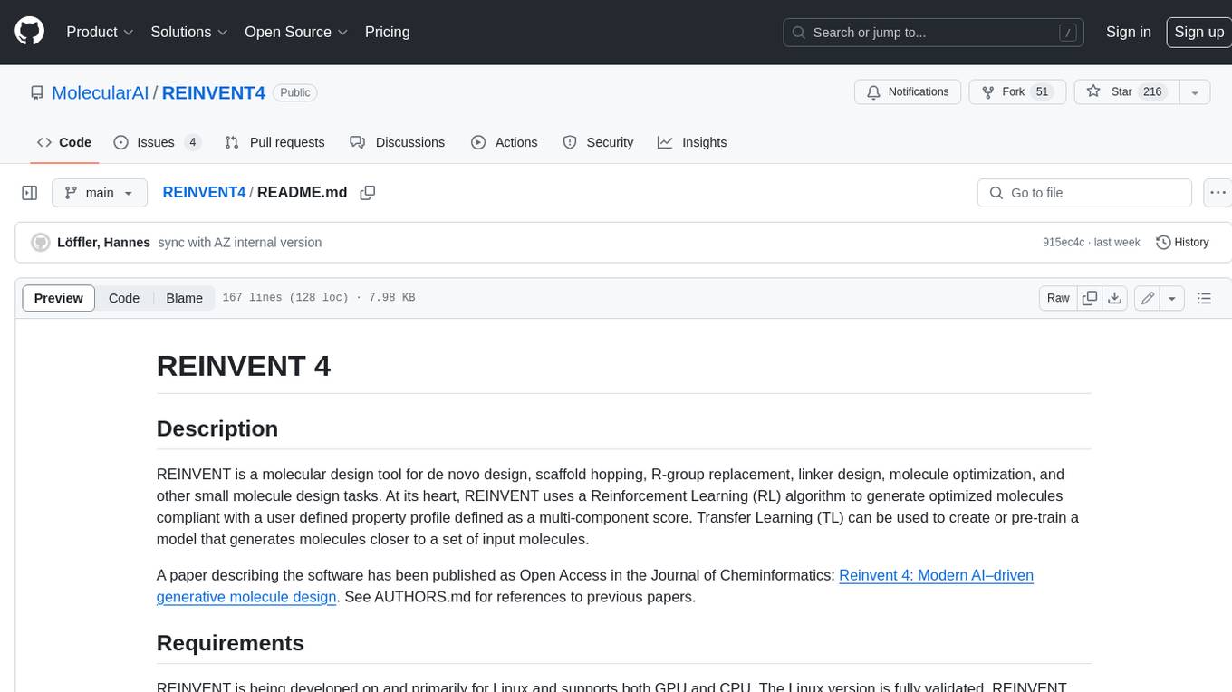
Task: Focus the Search or jump to field
Action: tap(935, 33)
